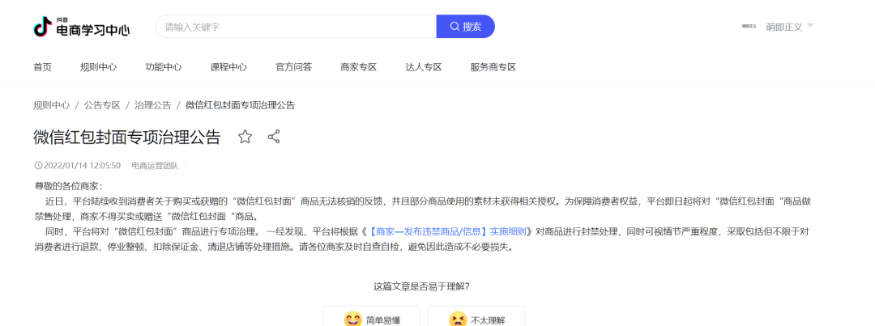This screenshot has width=875, height=326.
Task: Open the 【商家—发布违禁商品/信息】实施细则 link
Action: click(x=447, y=231)
